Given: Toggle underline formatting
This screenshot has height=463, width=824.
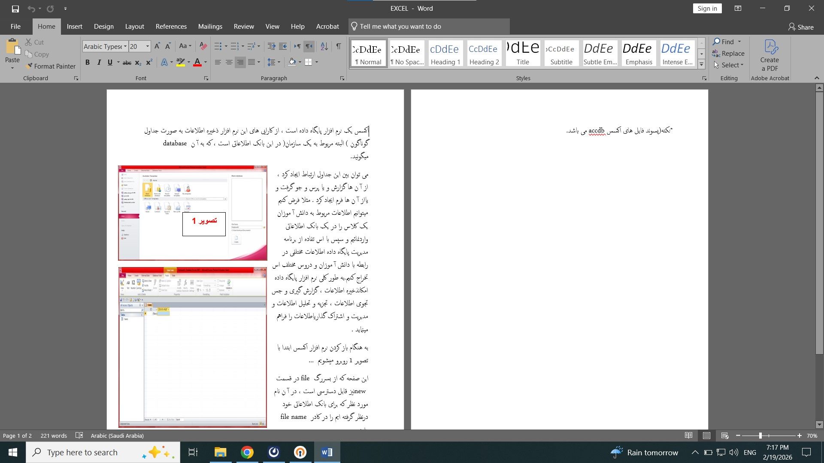Looking at the screenshot, I should tap(110, 63).
